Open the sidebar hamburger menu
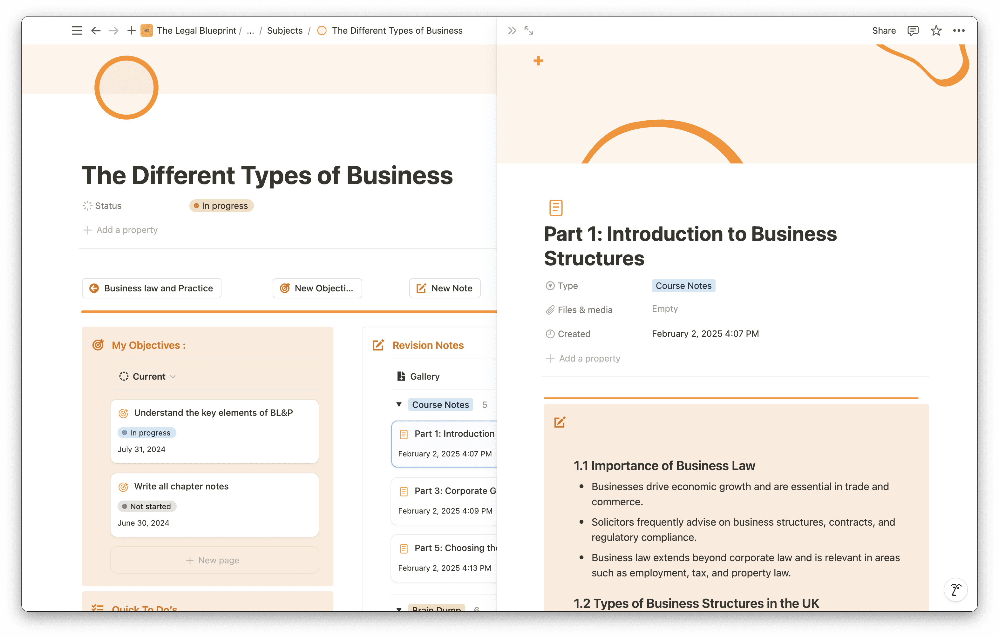This screenshot has width=999, height=638. (x=77, y=31)
